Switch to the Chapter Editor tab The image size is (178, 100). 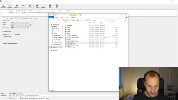(25, 18)
